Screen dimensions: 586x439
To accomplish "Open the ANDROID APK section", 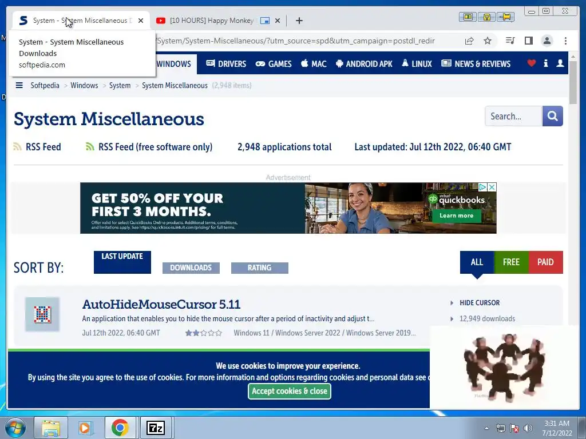I will 364,64.
